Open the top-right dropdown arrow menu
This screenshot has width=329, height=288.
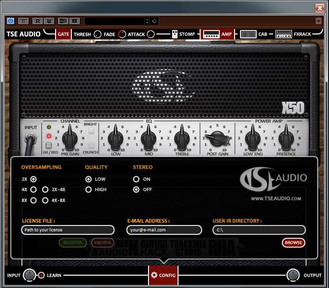coord(319,21)
